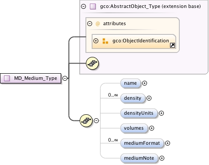Expand the volumes element
This screenshot has height=165, width=209.
pos(151,128)
